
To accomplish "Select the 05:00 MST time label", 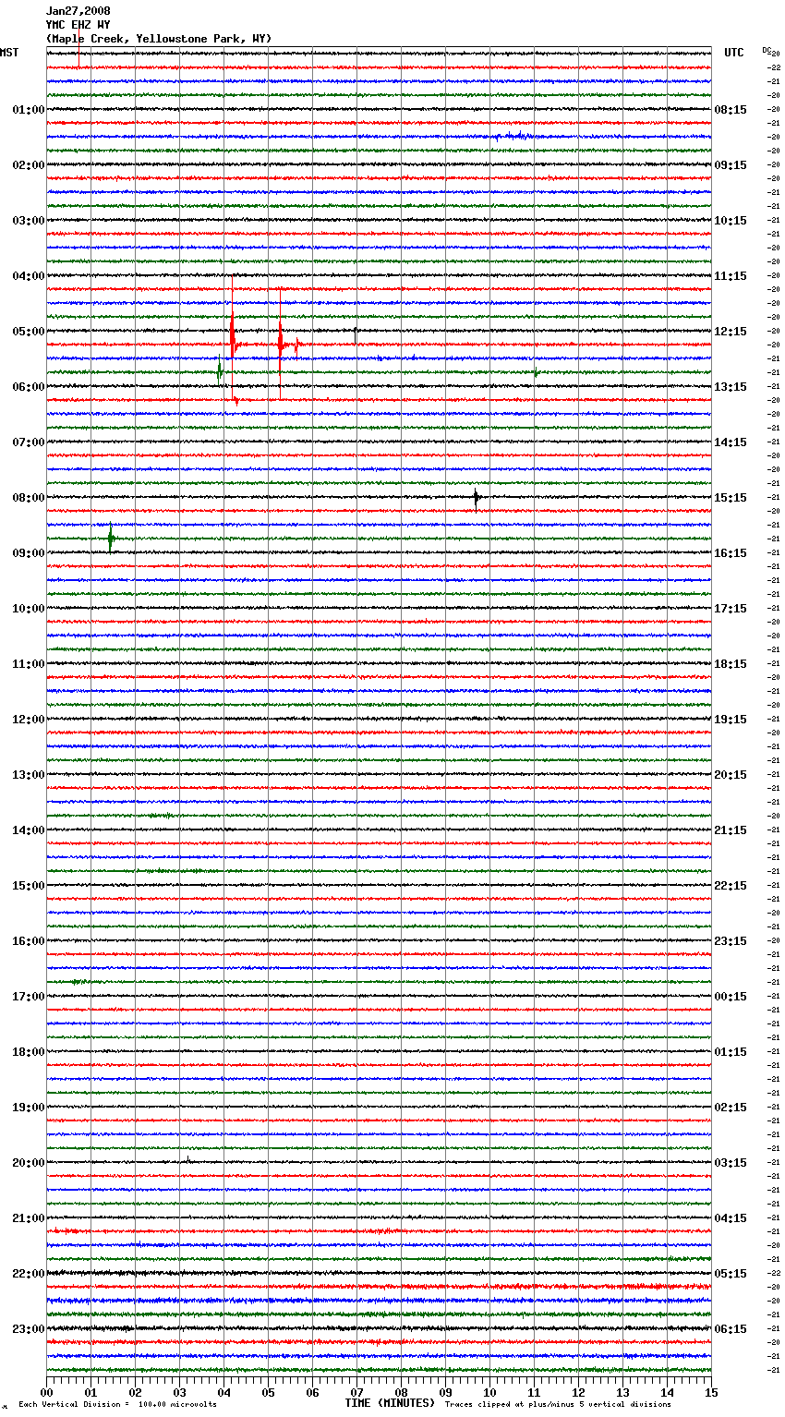I will 29,332.
